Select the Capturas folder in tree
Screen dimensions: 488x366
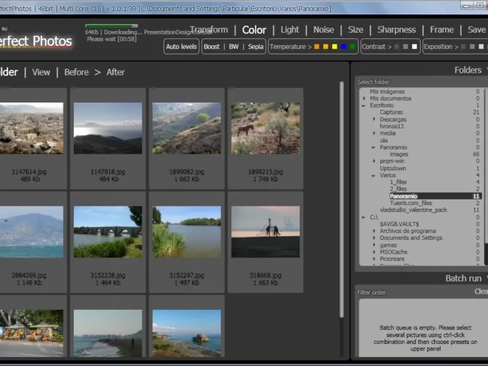tap(391, 112)
